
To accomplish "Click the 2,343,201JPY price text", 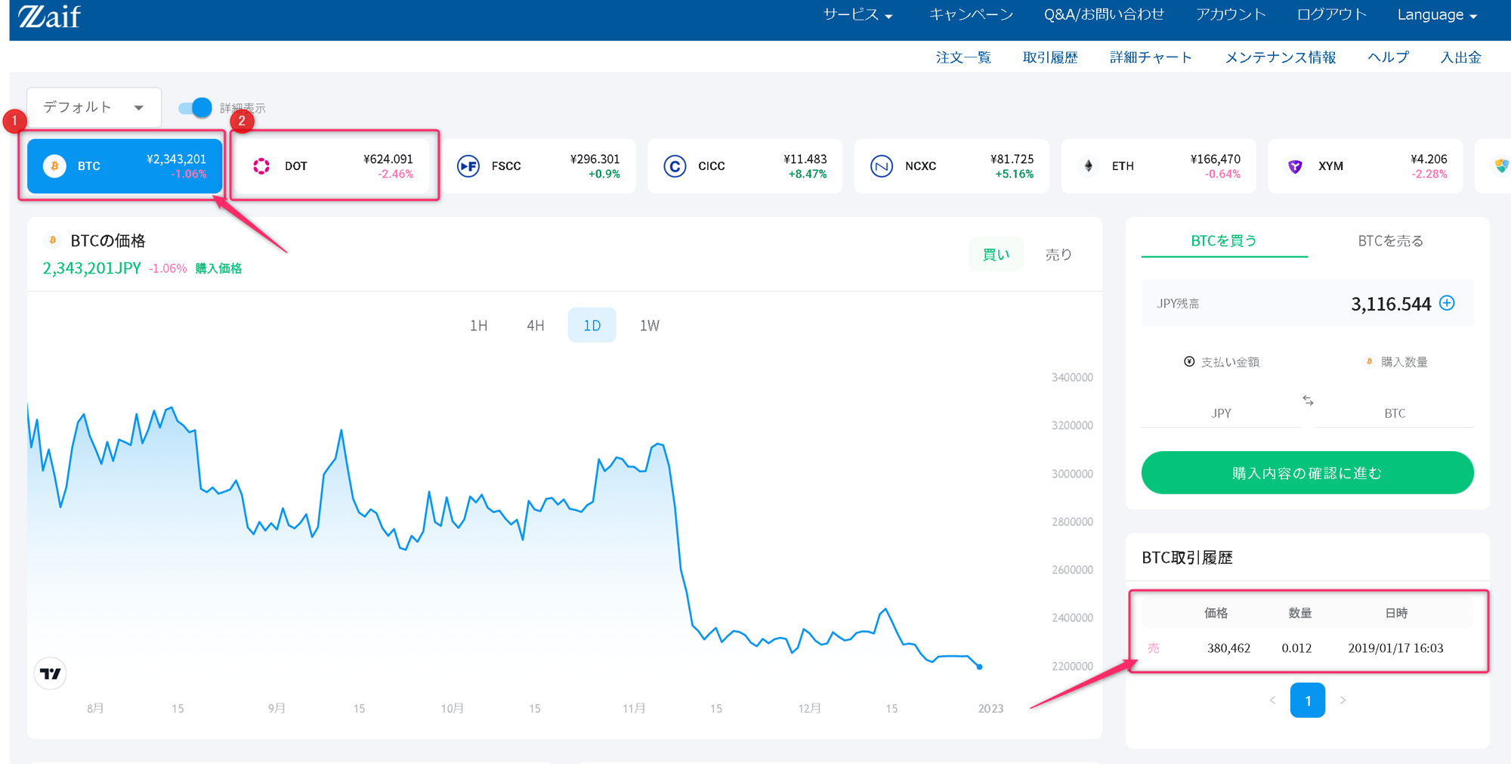I will click(x=91, y=268).
